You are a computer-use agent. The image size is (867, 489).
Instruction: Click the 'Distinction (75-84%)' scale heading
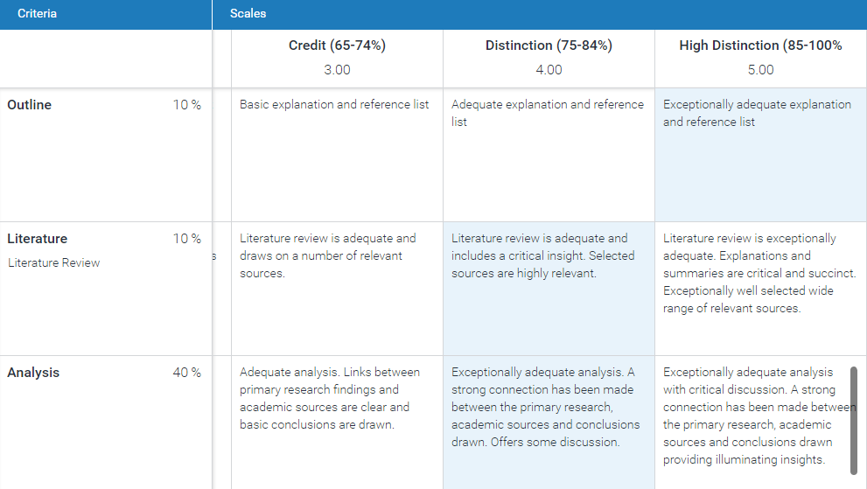click(x=549, y=45)
